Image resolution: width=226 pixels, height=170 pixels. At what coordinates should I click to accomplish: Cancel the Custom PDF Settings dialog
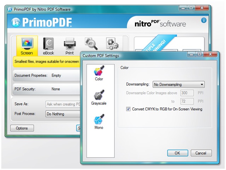click(x=201, y=153)
